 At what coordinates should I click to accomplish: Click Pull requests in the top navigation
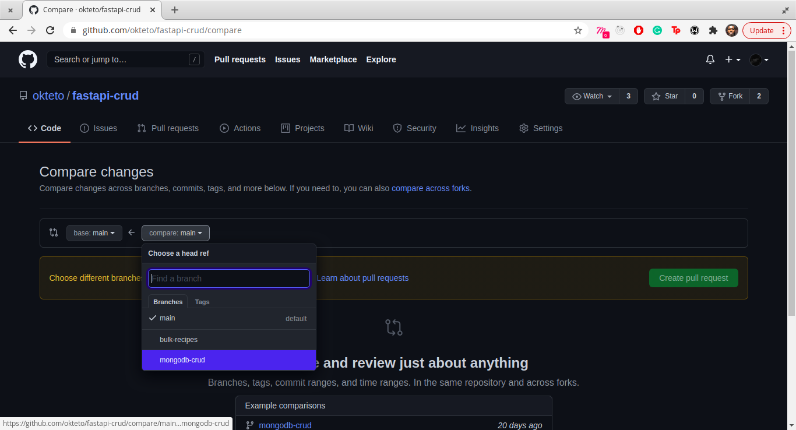[240, 59]
